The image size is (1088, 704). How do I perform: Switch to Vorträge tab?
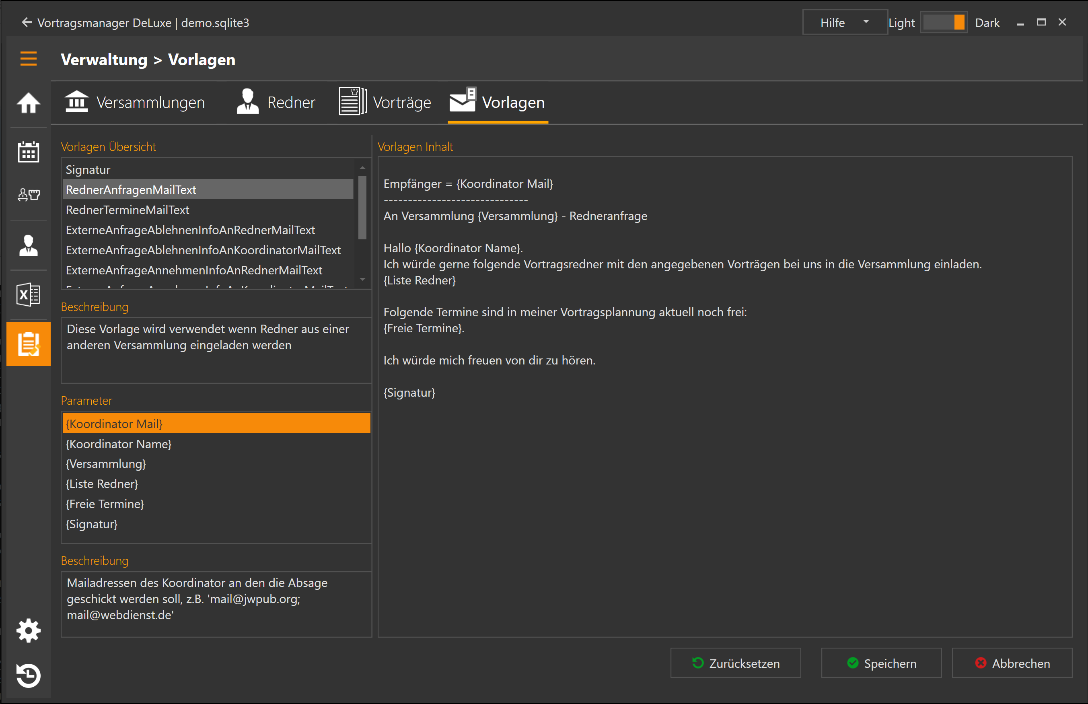coord(385,103)
